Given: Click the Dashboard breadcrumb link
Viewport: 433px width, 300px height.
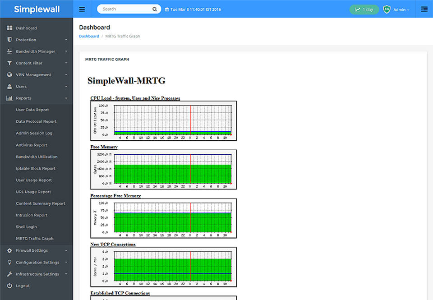Looking at the screenshot, I should [x=89, y=36].
